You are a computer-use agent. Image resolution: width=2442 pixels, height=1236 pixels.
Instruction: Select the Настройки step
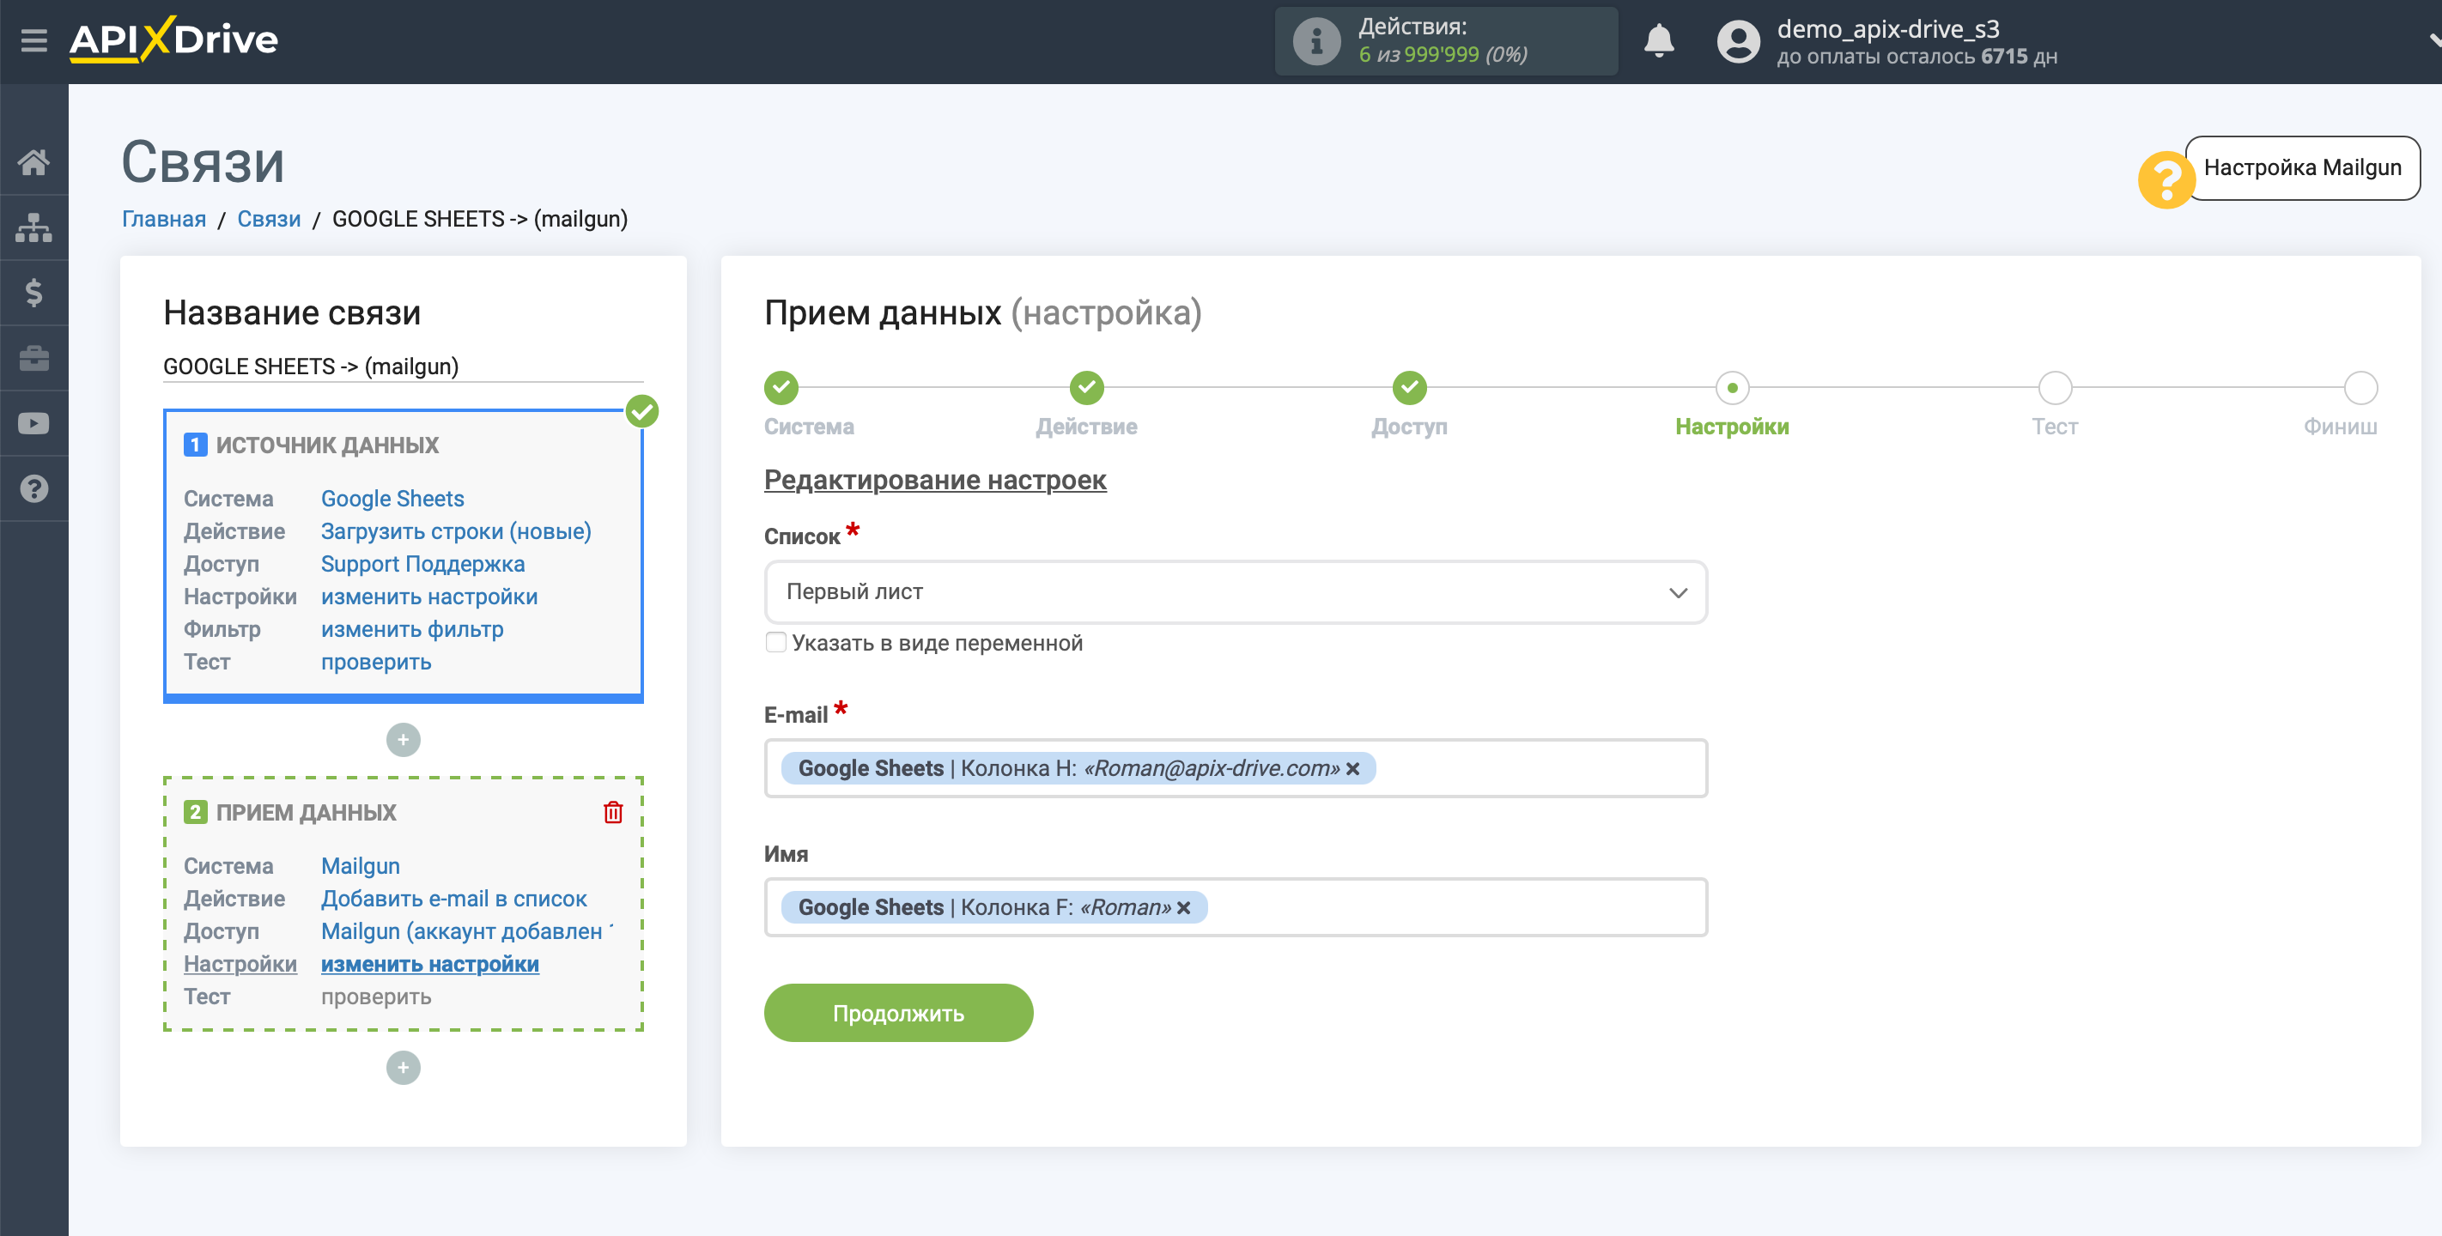(x=1731, y=388)
